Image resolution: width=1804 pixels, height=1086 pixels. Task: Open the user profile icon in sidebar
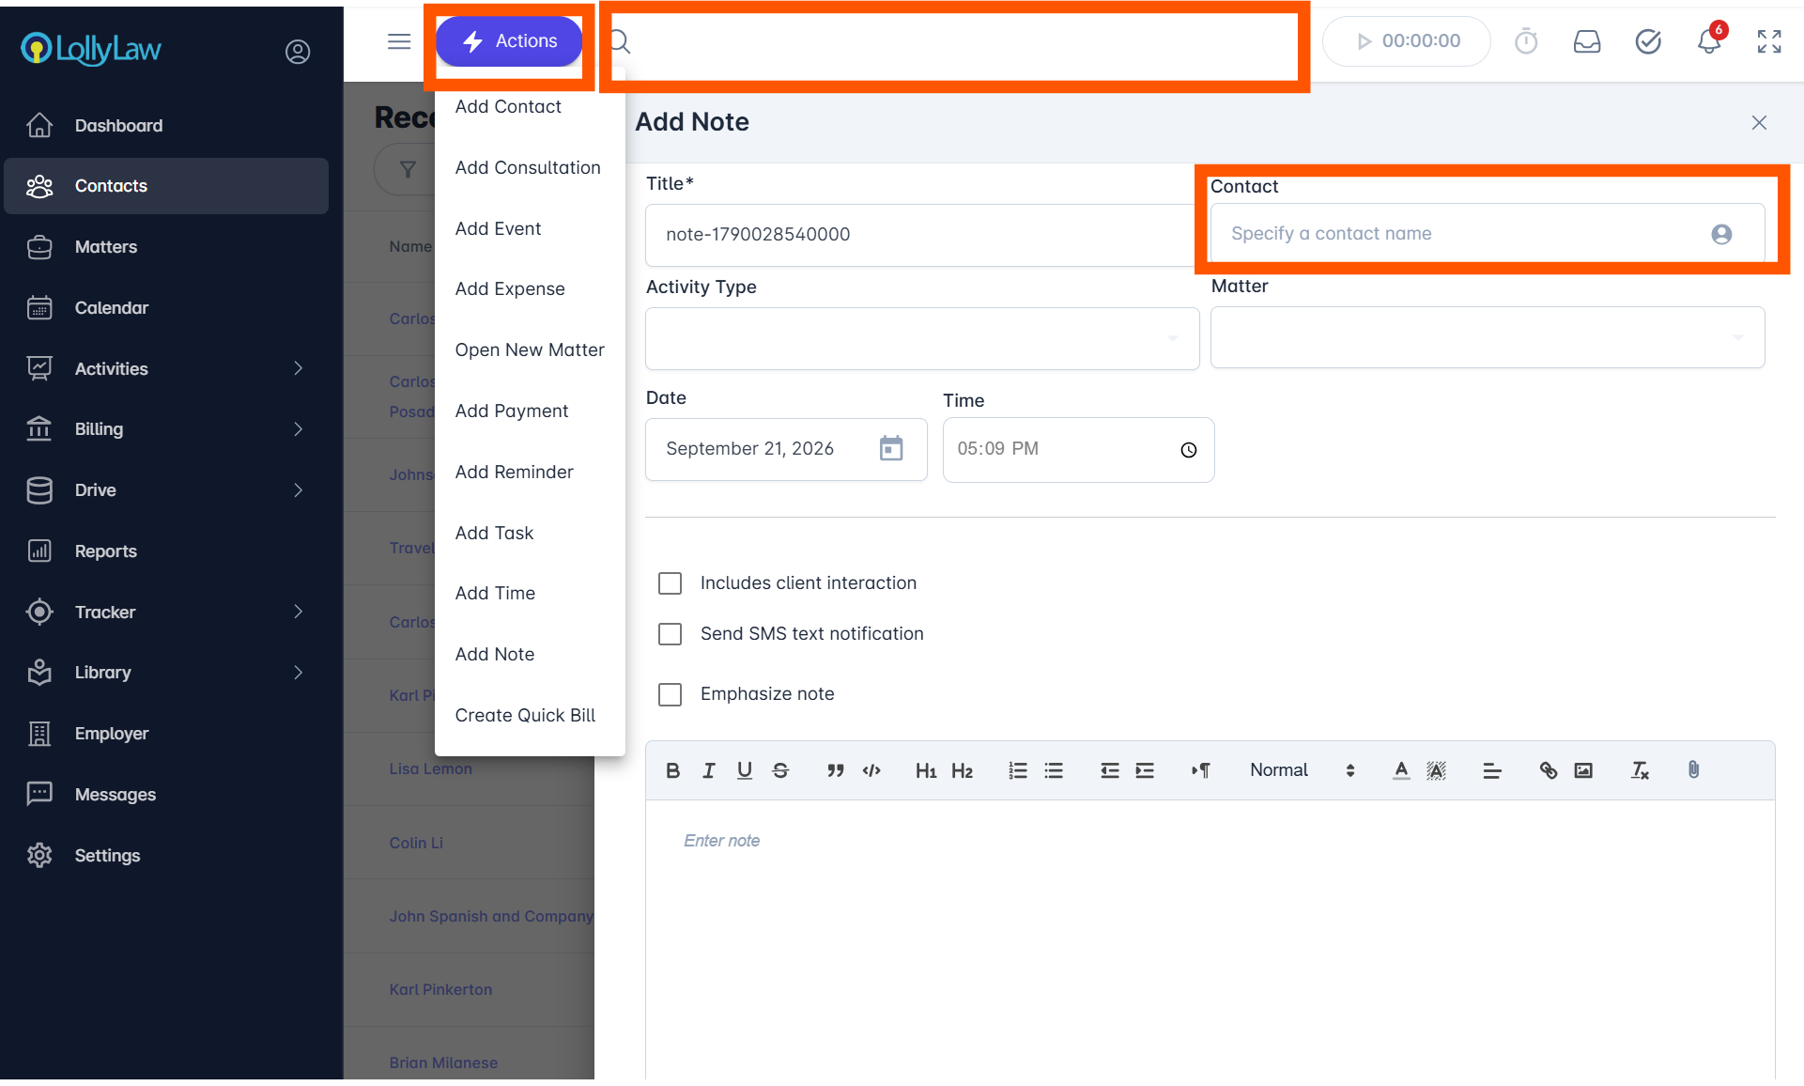[x=298, y=52]
